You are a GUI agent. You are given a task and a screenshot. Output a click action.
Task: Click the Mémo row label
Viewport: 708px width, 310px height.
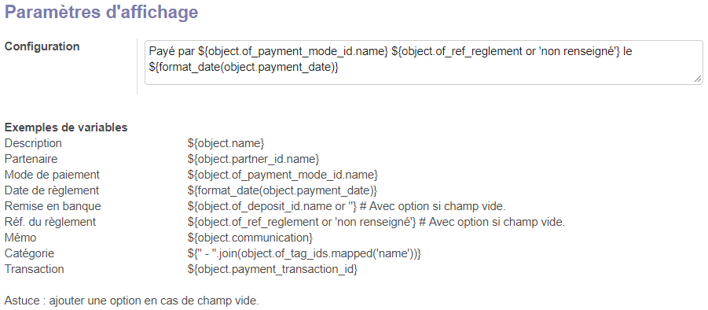(x=20, y=238)
